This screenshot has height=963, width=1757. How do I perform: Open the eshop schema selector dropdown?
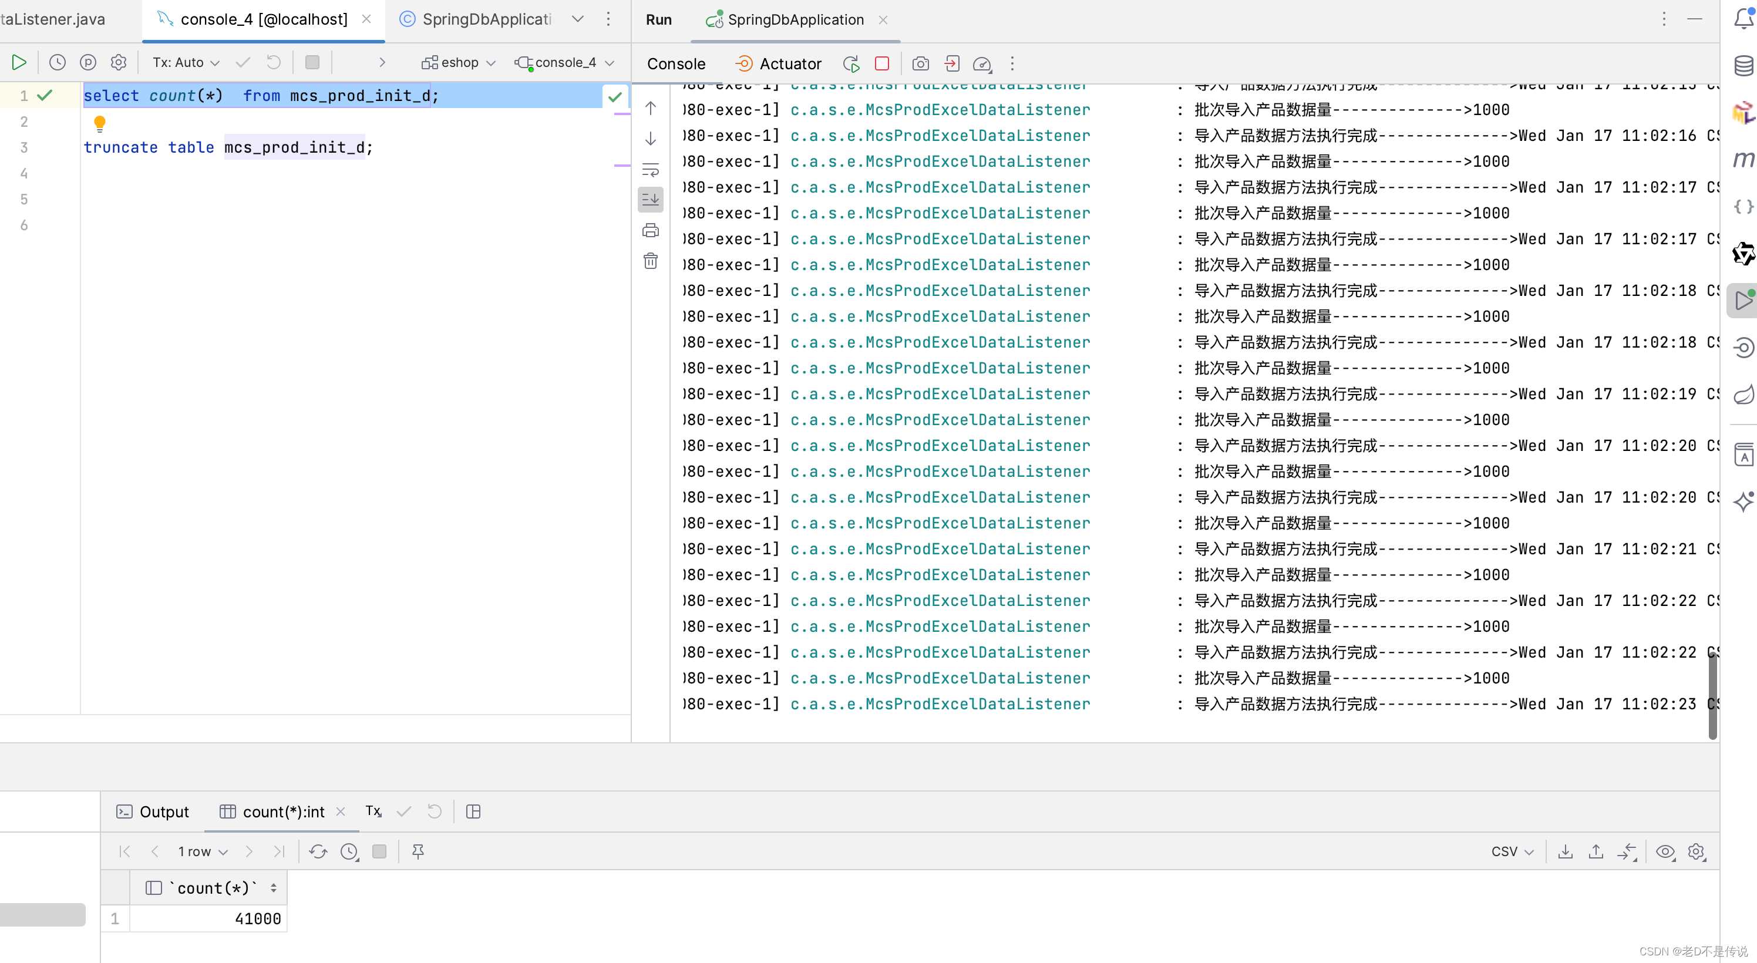tap(459, 63)
